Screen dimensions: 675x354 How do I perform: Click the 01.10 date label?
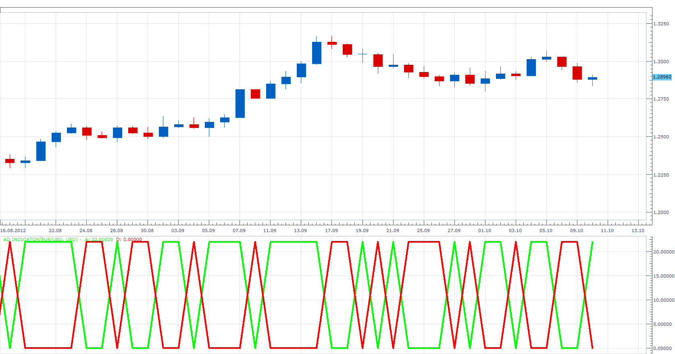(485, 231)
